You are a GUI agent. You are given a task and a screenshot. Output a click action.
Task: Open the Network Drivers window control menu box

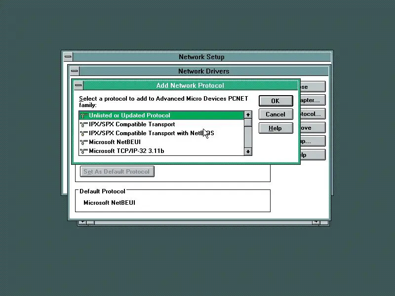75,71
